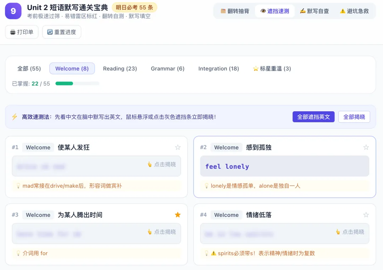Click the Welcome tag on card #2
Viewport: 383px width, 270px height.
[x=226, y=147]
